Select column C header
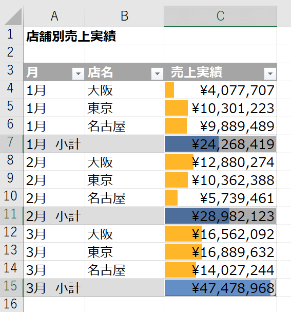 click(x=221, y=16)
